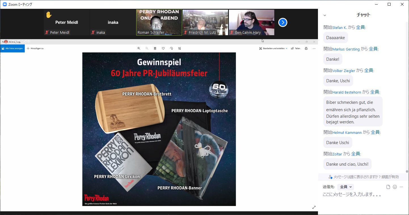Click the heart favorite icon
409x215 pixels.
click(x=163, y=49)
